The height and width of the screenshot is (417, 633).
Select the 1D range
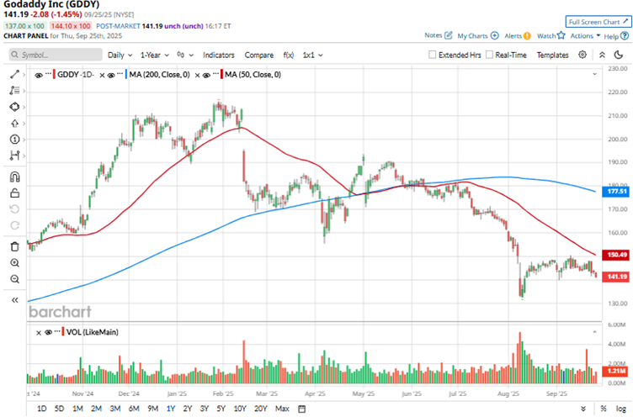[41, 409]
